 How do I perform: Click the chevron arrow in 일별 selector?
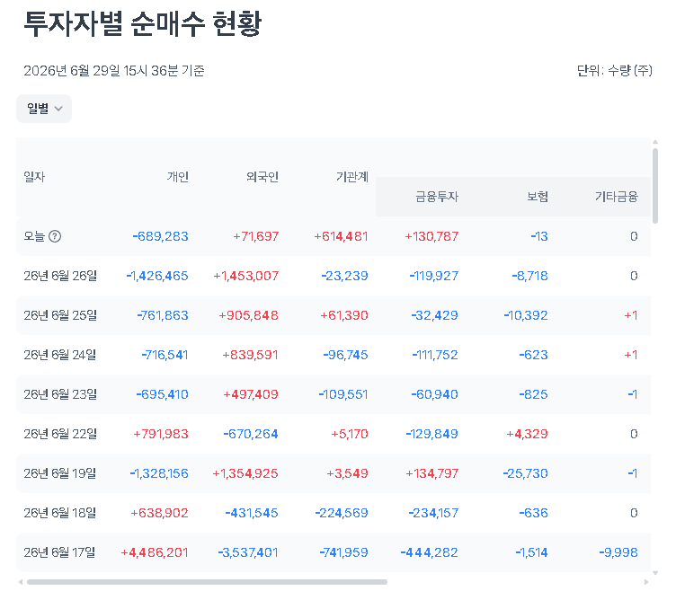click(58, 109)
